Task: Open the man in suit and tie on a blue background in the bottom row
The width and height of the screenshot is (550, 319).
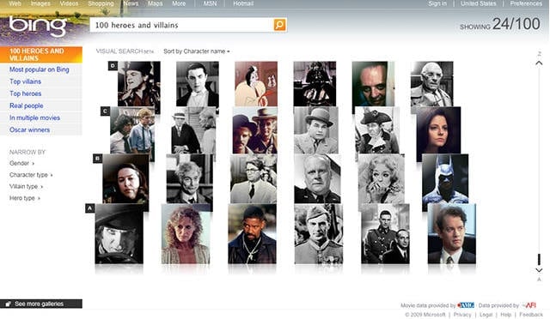Action: point(452,234)
